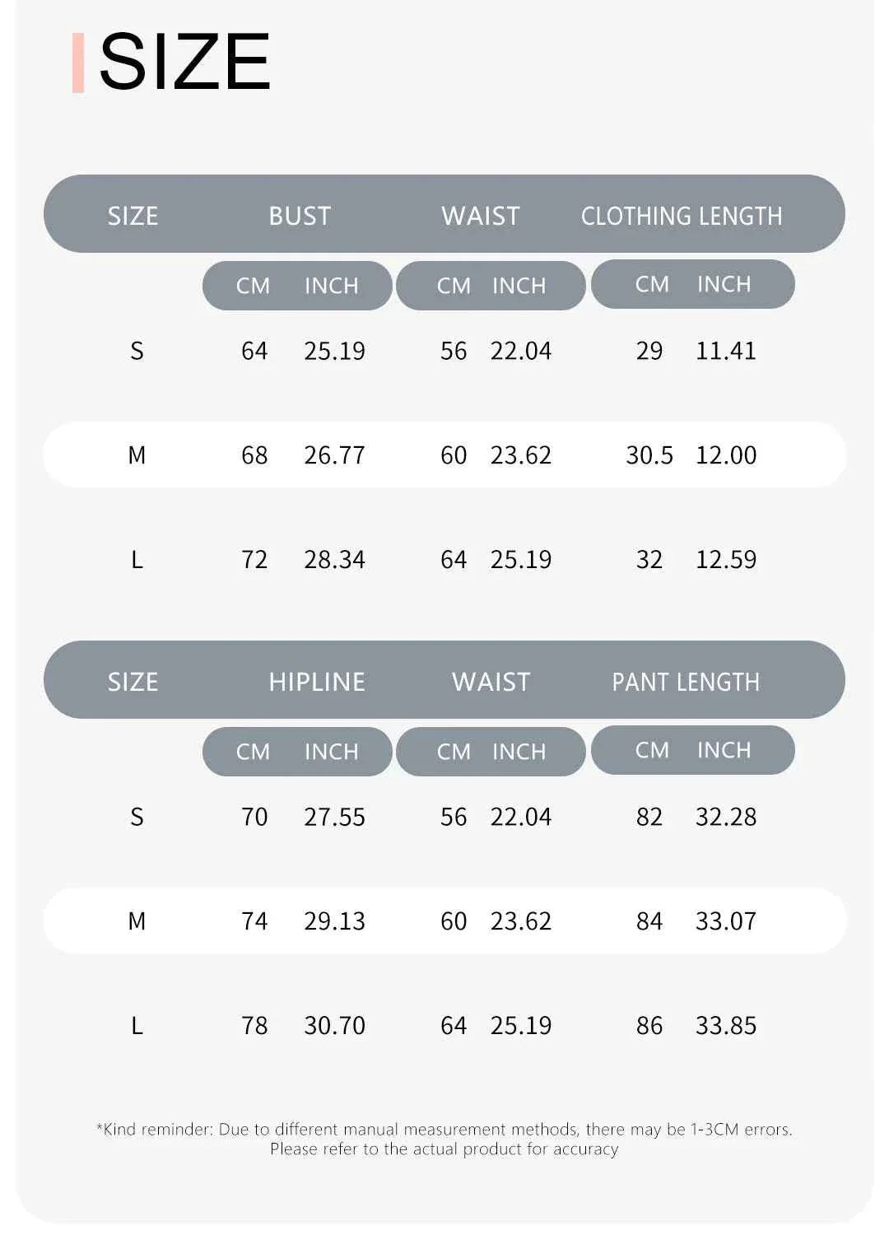Image resolution: width=889 pixels, height=1235 pixels.
Task: Click the pink accent bar beside the title
Action: pyautogui.click(x=78, y=63)
